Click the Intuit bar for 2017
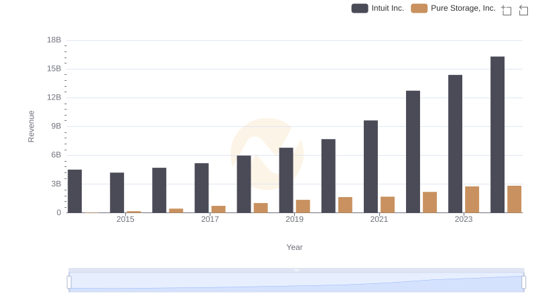The image size is (536, 308). [x=202, y=188]
